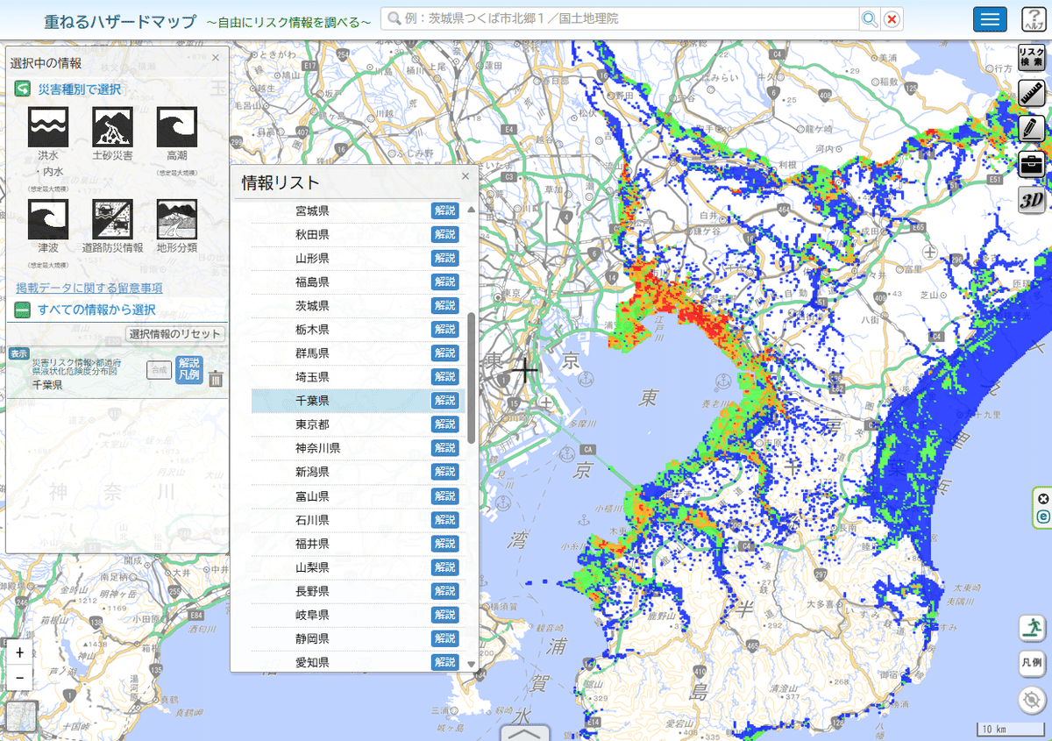Open the ruler measurement tool
This screenshot has height=741, width=1052.
coord(1032,94)
